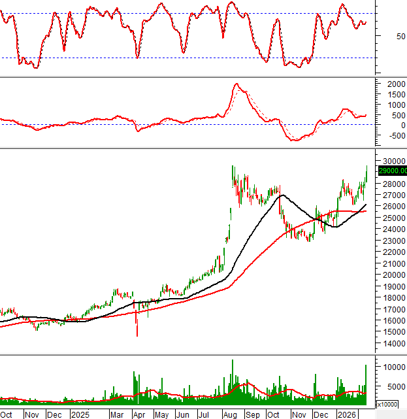Select the MACD peak in August
Screen dimensions: 407x419
click(x=236, y=84)
